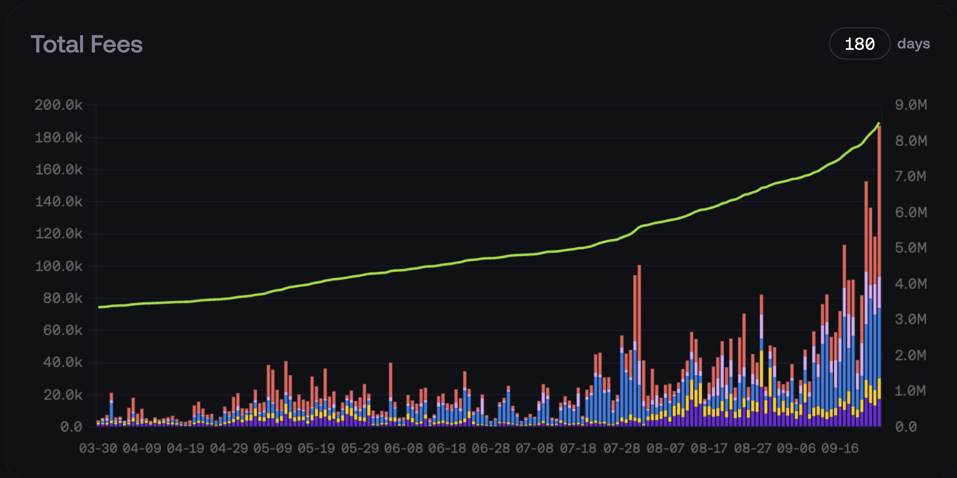Image resolution: width=957 pixels, height=478 pixels.
Task: Click the 06-08 date label
Action: click(x=403, y=448)
